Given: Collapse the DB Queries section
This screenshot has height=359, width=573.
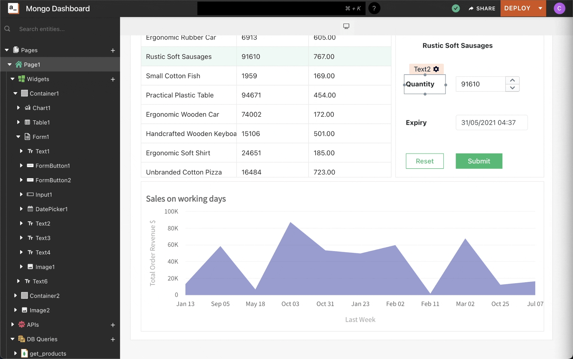Looking at the screenshot, I should (x=13, y=339).
